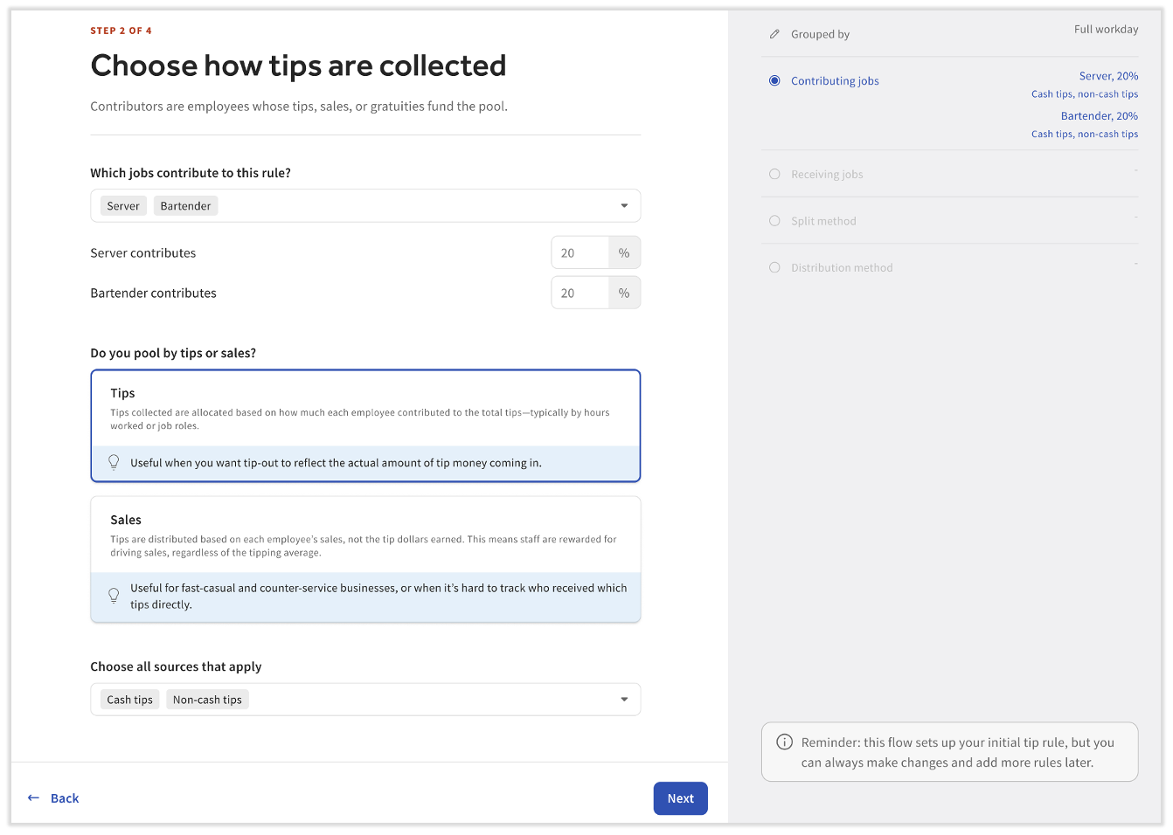Select the Receiving jobs radio button
The height and width of the screenshot is (835, 1173).
[x=774, y=174]
